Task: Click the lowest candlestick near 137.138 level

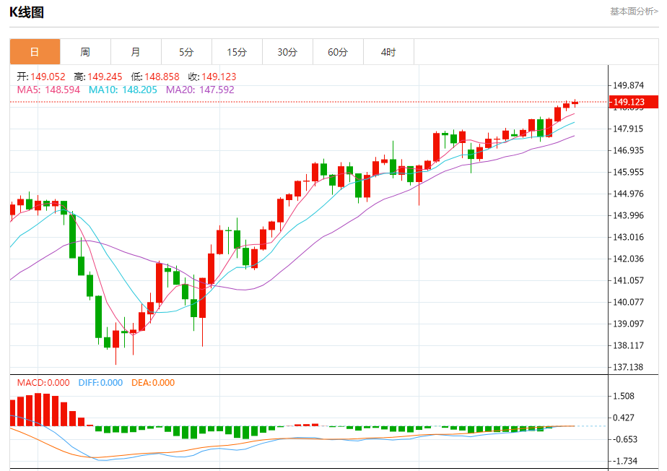Action: [x=115, y=344]
